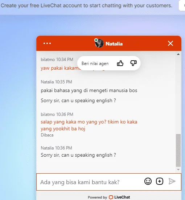Send the message with arrow icon
185x200 pixels.
[x=172, y=181]
